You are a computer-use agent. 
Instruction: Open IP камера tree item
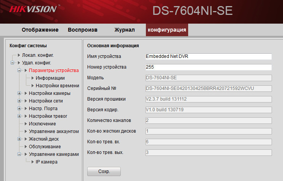(x=46, y=162)
